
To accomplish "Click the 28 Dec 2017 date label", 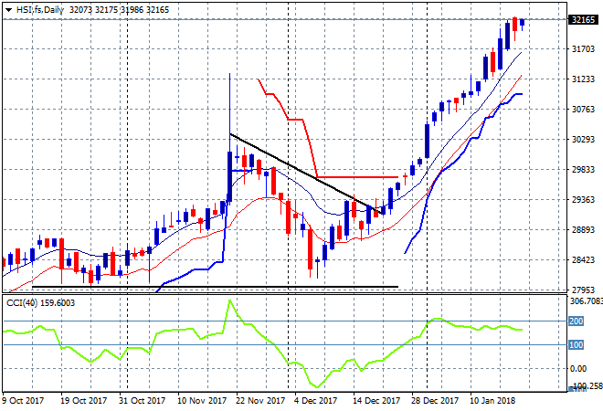I will pyautogui.click(x=433, y=400).
